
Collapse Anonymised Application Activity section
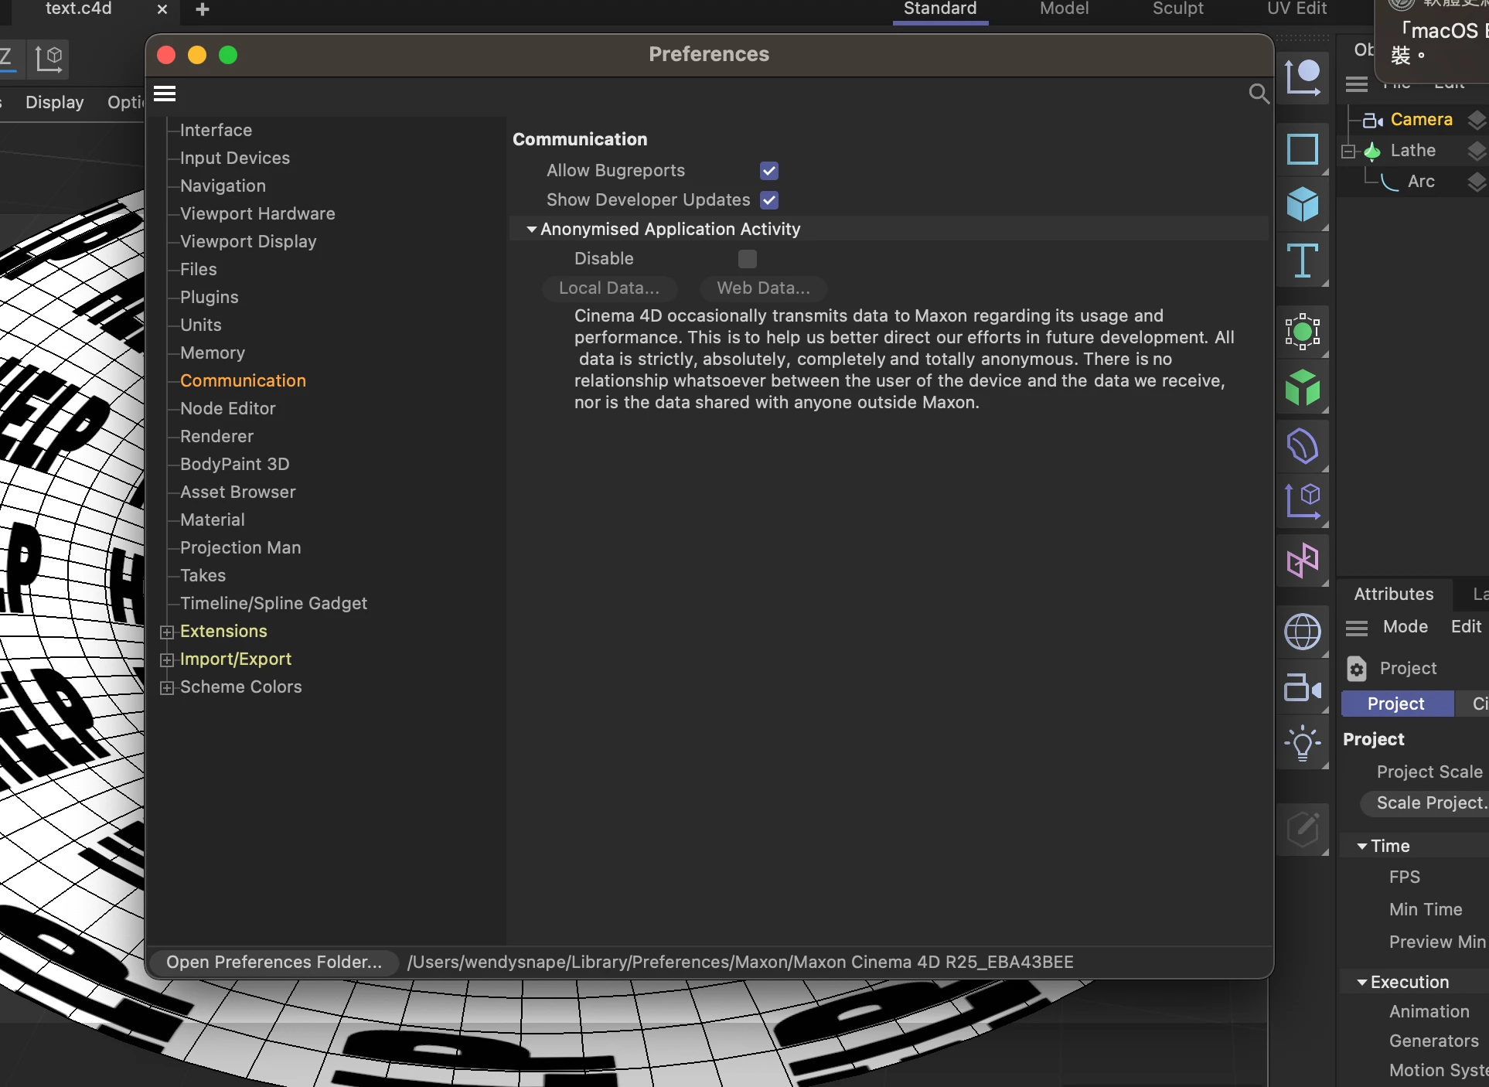click(x=531, y=230)
